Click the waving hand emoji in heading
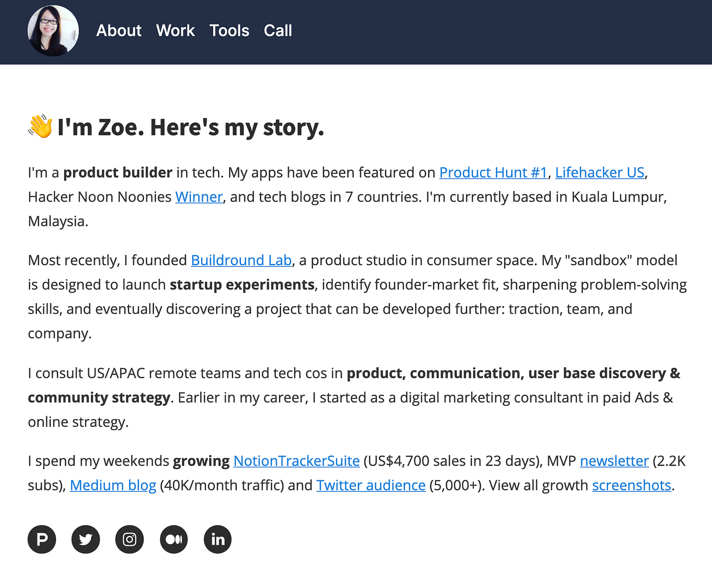 tap(40, 127)
